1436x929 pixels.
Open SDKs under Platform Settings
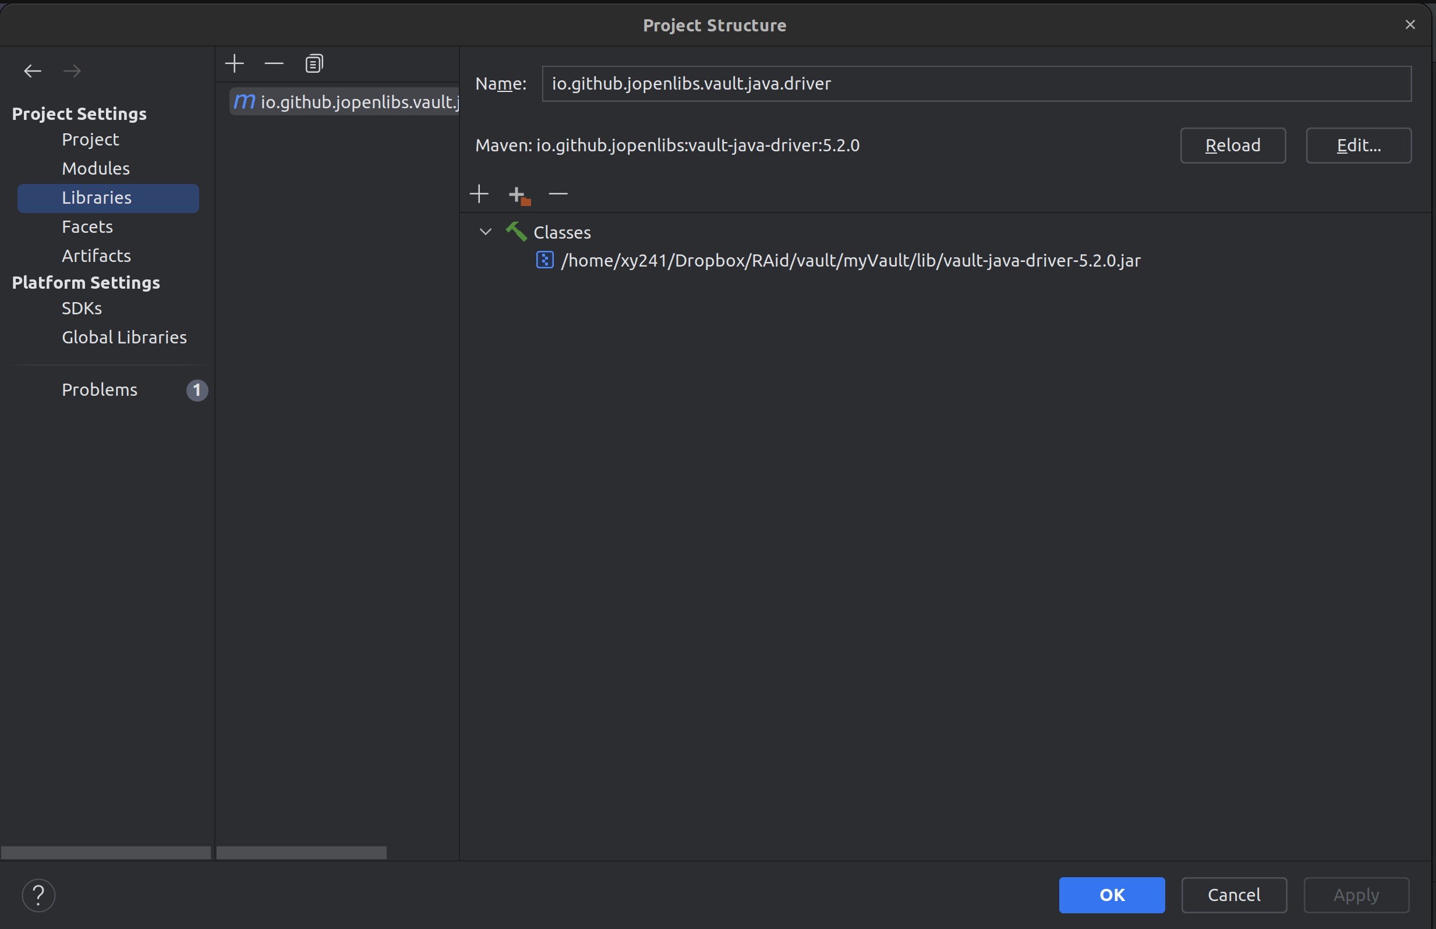(82, 309)
